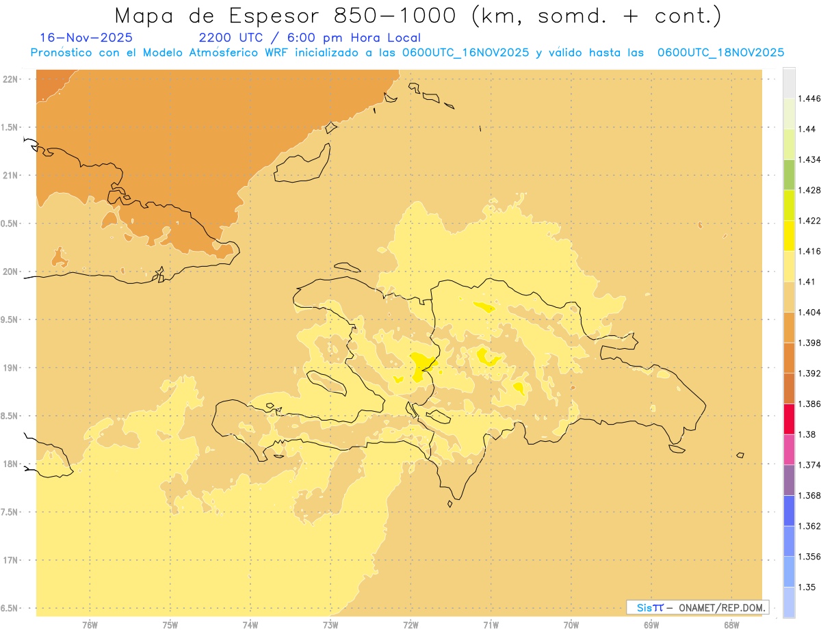Image resolution: width=821 pixels, height=634 pixels.
Task: Click the '68W' longitude label
Action: tap(731, 626)
